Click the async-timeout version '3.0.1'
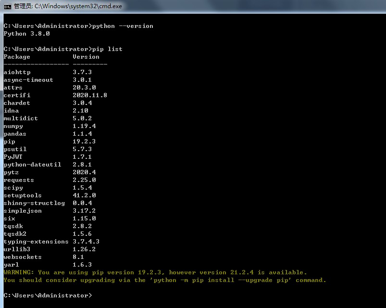Screen dimensions: 386x308 pyautogui.click(x=82, y=80)
